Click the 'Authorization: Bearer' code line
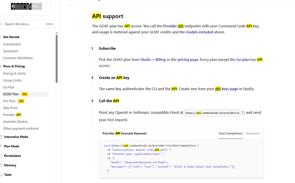 (x=139, y=150)
